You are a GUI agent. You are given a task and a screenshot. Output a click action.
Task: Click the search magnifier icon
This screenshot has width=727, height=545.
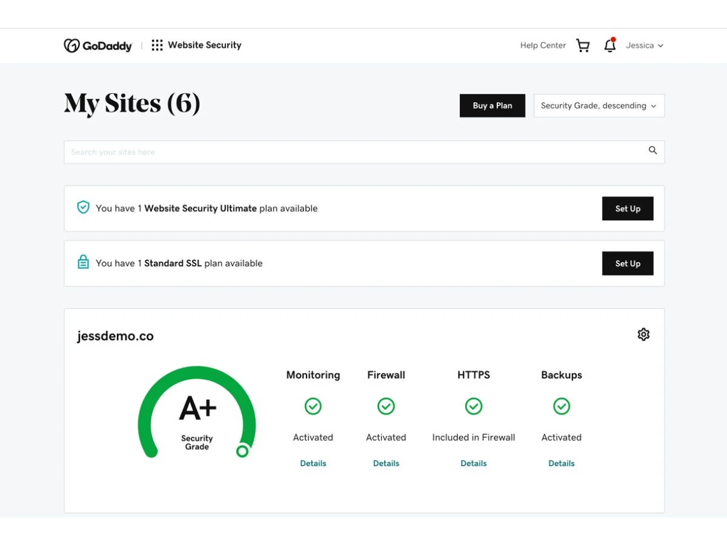(x=652, y=151)
